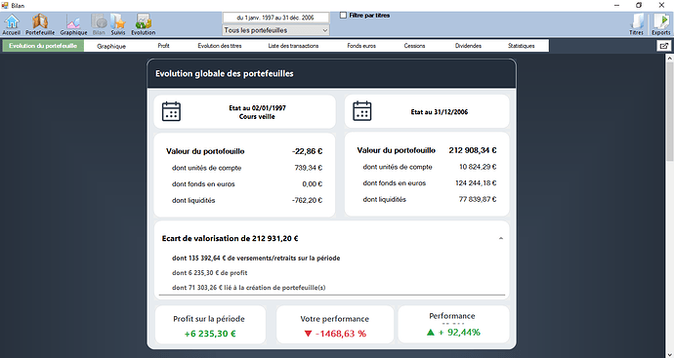The width and height of the screenshot is (674, 358).
Task: Click the Etat au 02/01/1997 label
Action: pos(257,108)
